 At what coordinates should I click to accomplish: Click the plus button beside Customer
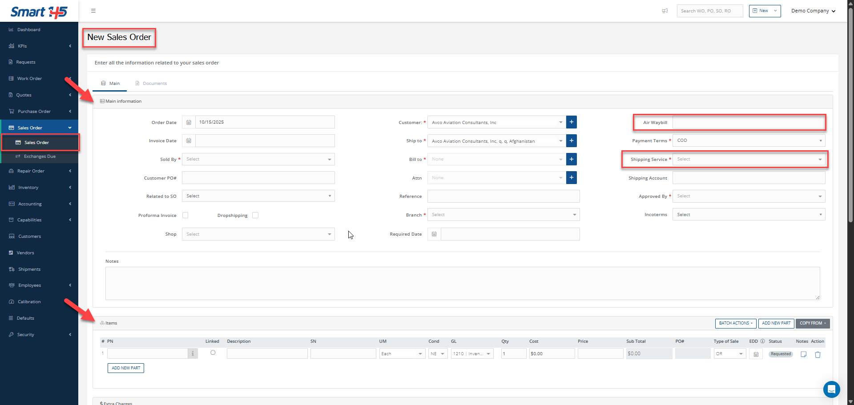click(x=572, y=122)
